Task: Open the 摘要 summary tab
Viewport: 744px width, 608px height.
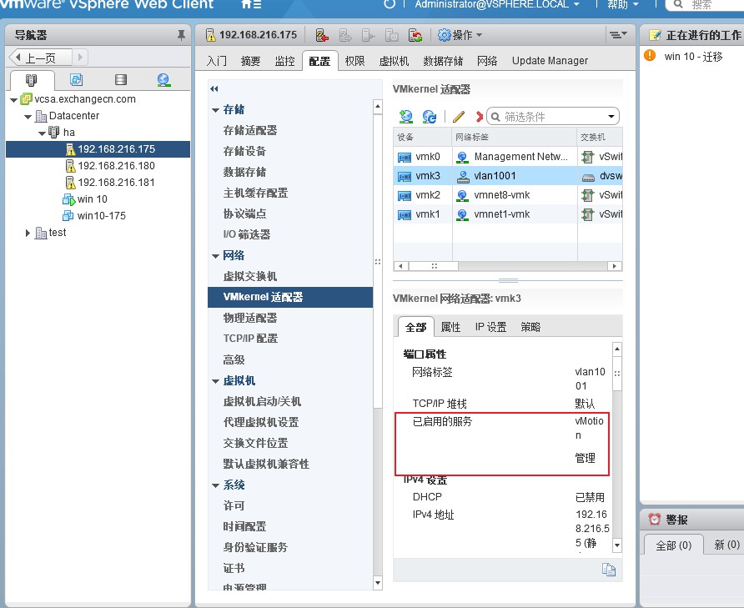Action: [x=250, y=61]
